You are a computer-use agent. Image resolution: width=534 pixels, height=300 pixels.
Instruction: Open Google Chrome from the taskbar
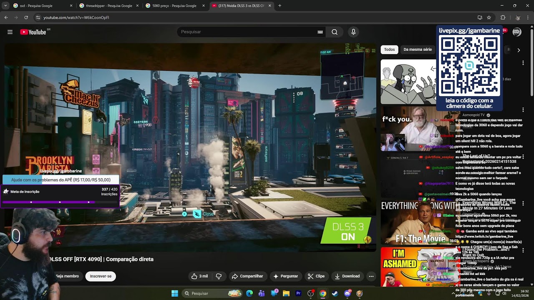click(x=323, y=293)
